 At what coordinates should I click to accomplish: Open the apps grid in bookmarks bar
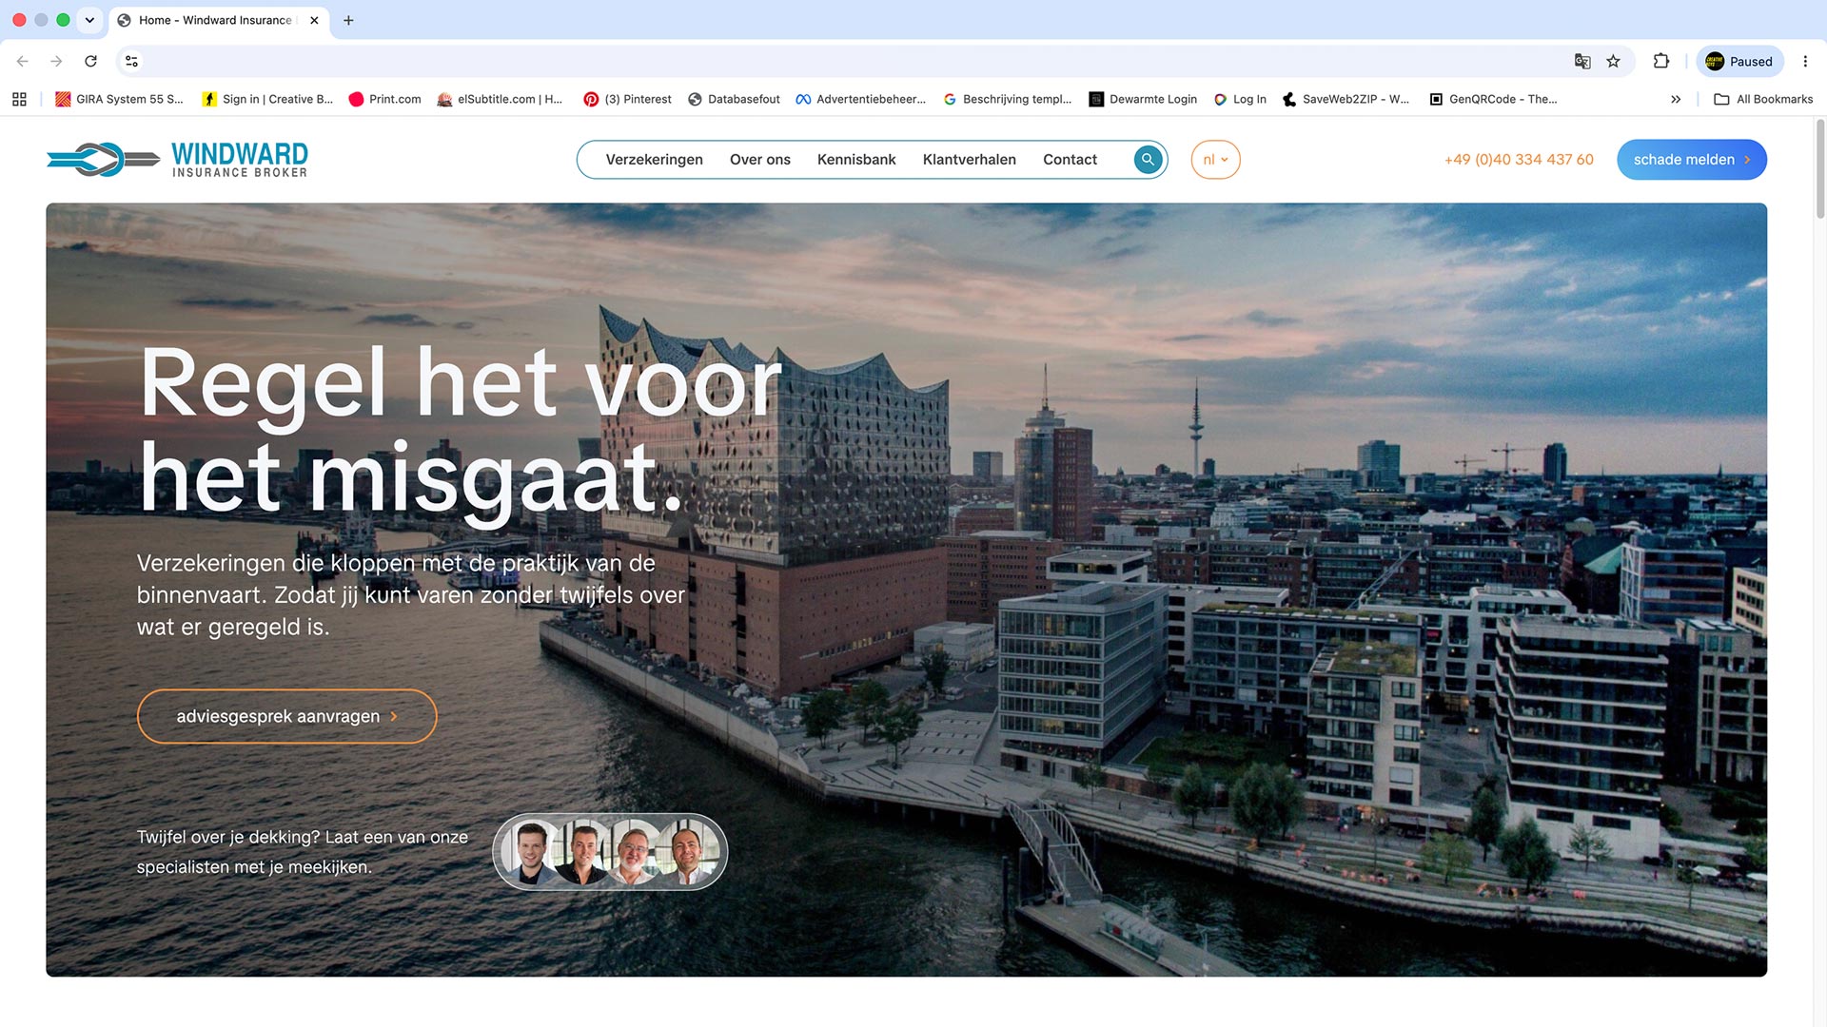coord(19,99)
